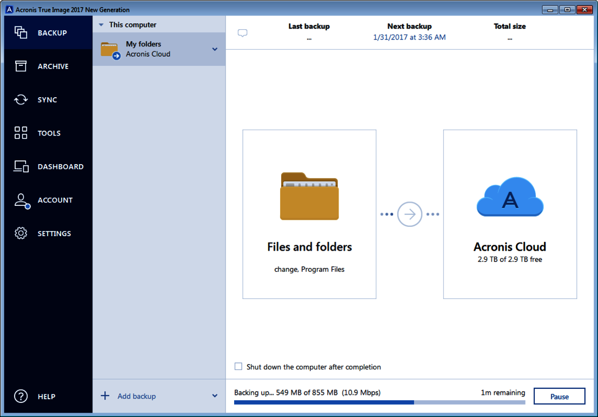598x417 pixels.
Task: Select the Acronis Cloud destination panel
Action: [510, 214]
